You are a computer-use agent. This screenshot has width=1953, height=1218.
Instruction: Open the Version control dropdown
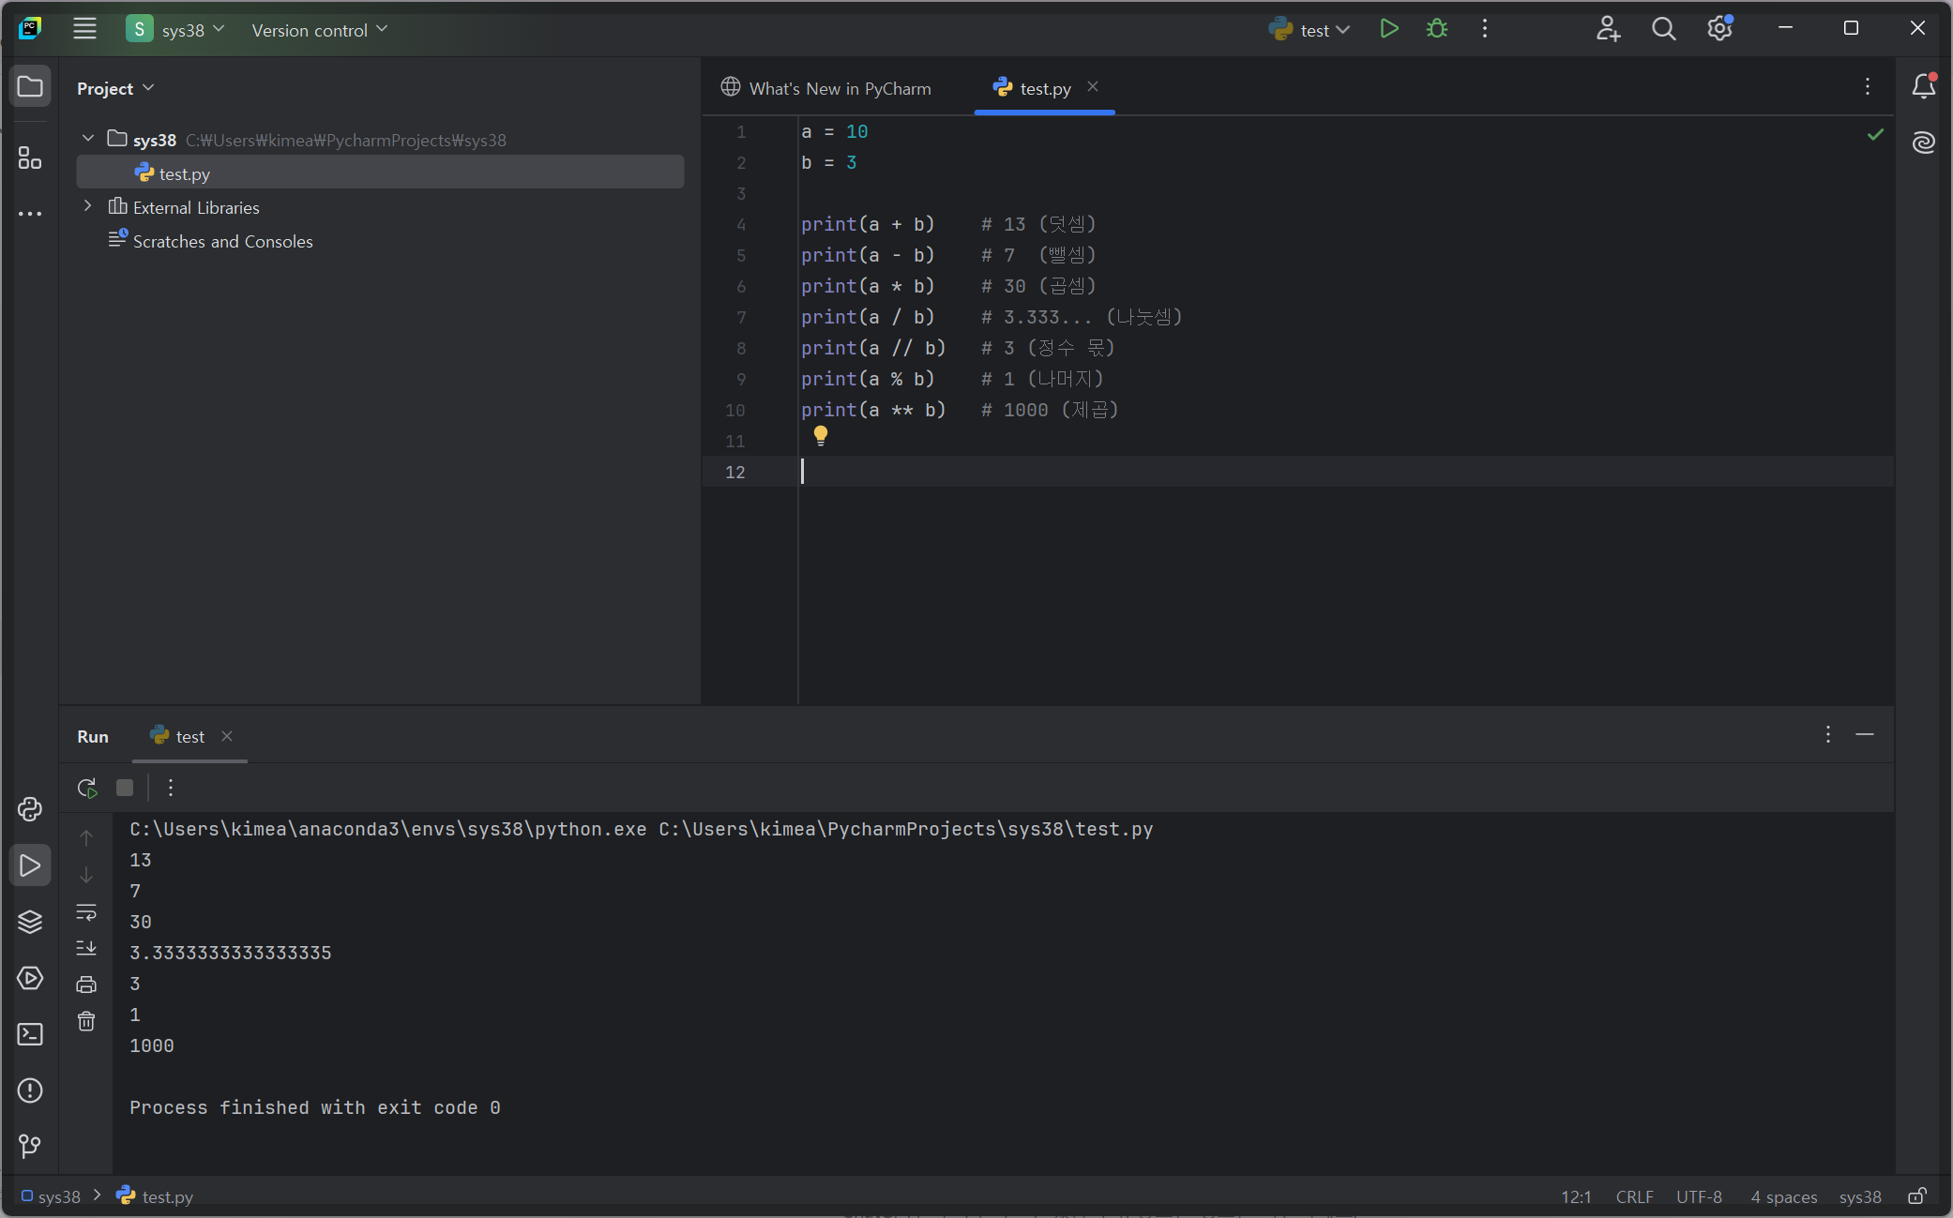pos(319,30)
